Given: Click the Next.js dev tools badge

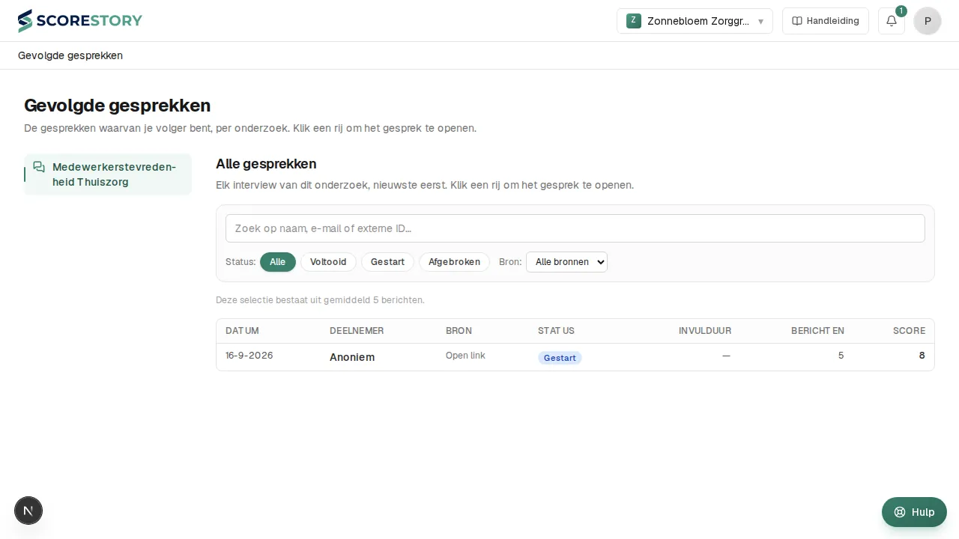Looking at the screenshot, I should pyautogui.click(x=28, y=511).
